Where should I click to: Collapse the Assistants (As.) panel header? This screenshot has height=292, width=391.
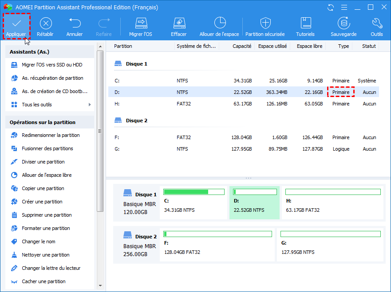[x=49, y=52]
